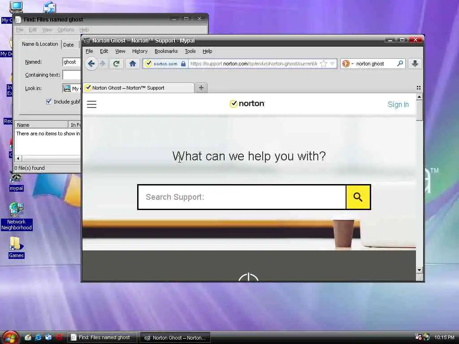Image resolution: width=459 pixels, height=344 pixels.
Task: Open the browser File menu
Action: click(x=89, y=51)
